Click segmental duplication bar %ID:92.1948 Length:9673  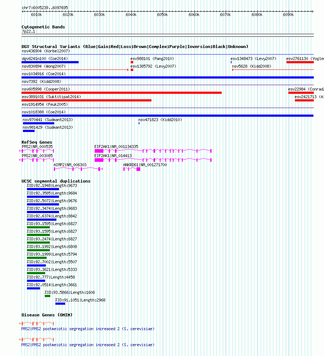click(43, 189)
